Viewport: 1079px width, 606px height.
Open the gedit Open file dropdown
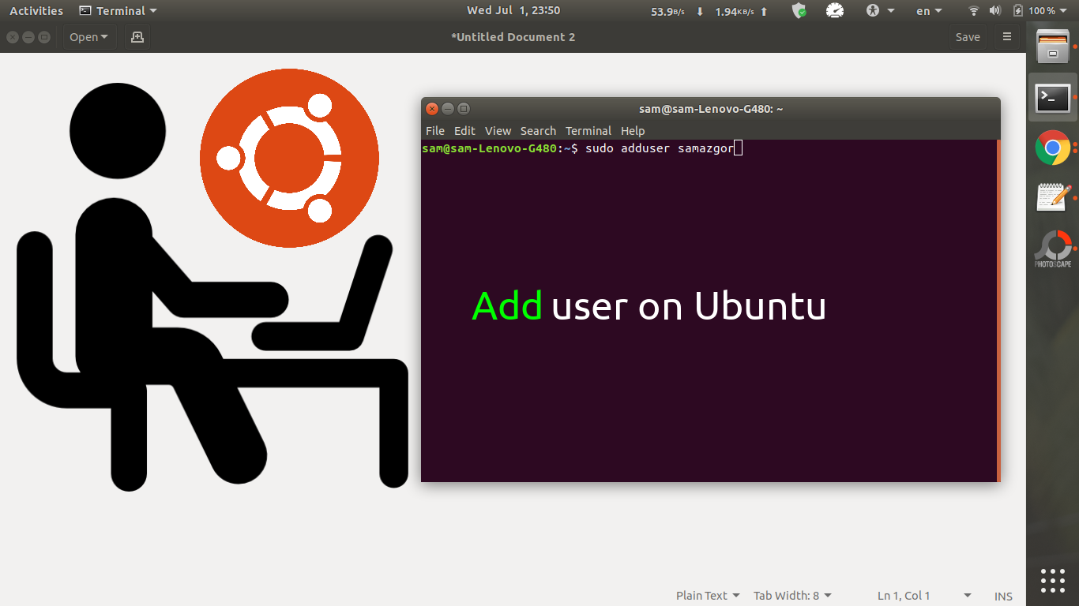click(x=88, y=36)
